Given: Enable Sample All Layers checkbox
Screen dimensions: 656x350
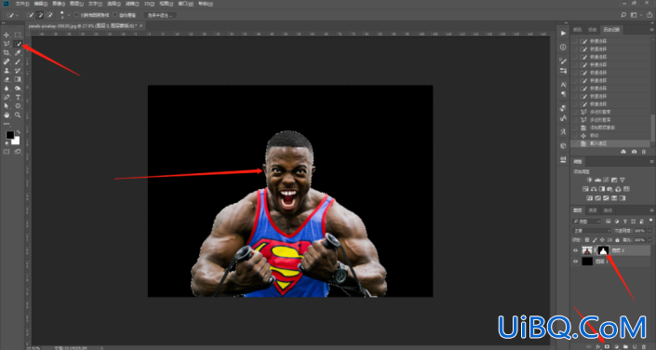Looking at the screenshot, I should [x=76, y=15].
